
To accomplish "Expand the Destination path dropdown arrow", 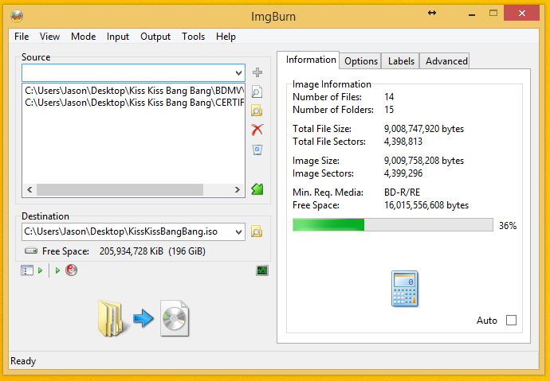I will point(238,232).
